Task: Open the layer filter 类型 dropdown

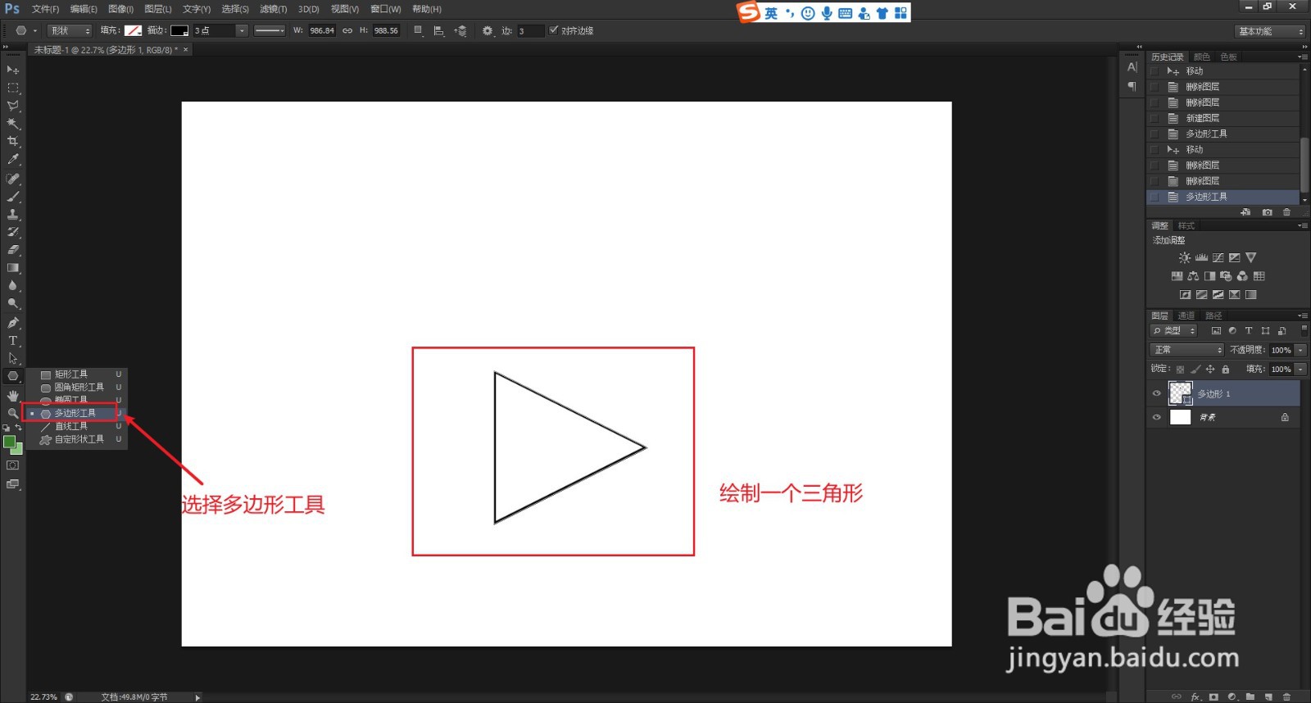Action: coord(1174,331)
